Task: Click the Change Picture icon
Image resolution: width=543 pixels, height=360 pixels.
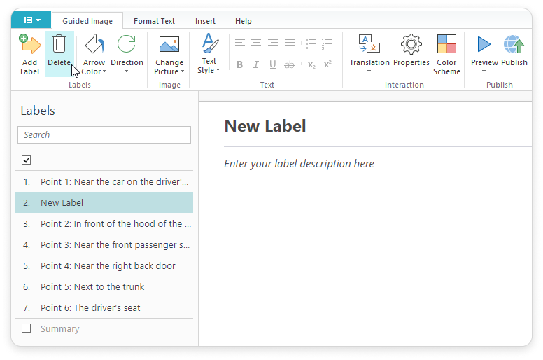Action: pyautogui.click(x=169, y=46)
